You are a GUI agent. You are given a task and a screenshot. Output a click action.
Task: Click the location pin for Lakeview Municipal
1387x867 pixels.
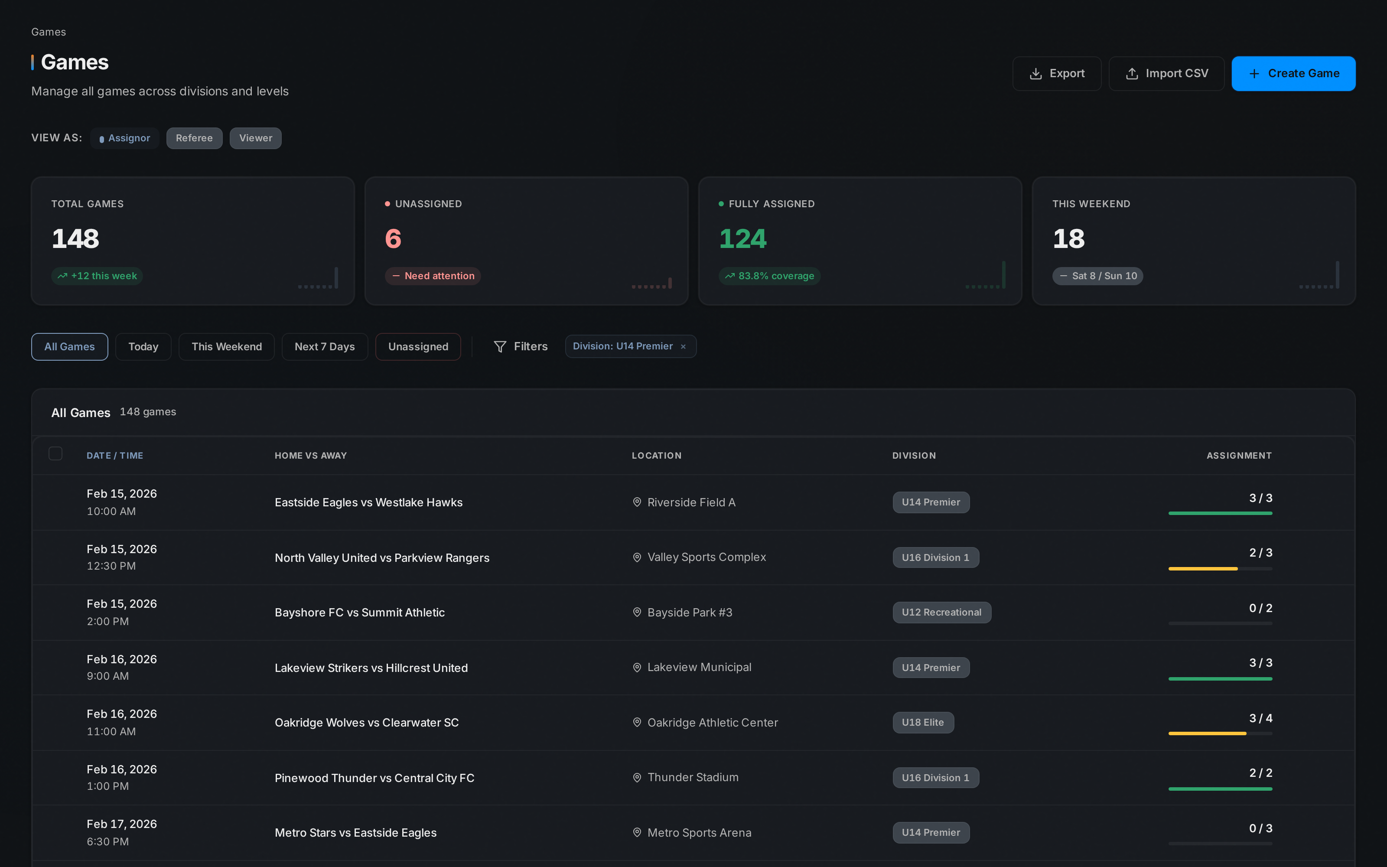pos(637,668)
